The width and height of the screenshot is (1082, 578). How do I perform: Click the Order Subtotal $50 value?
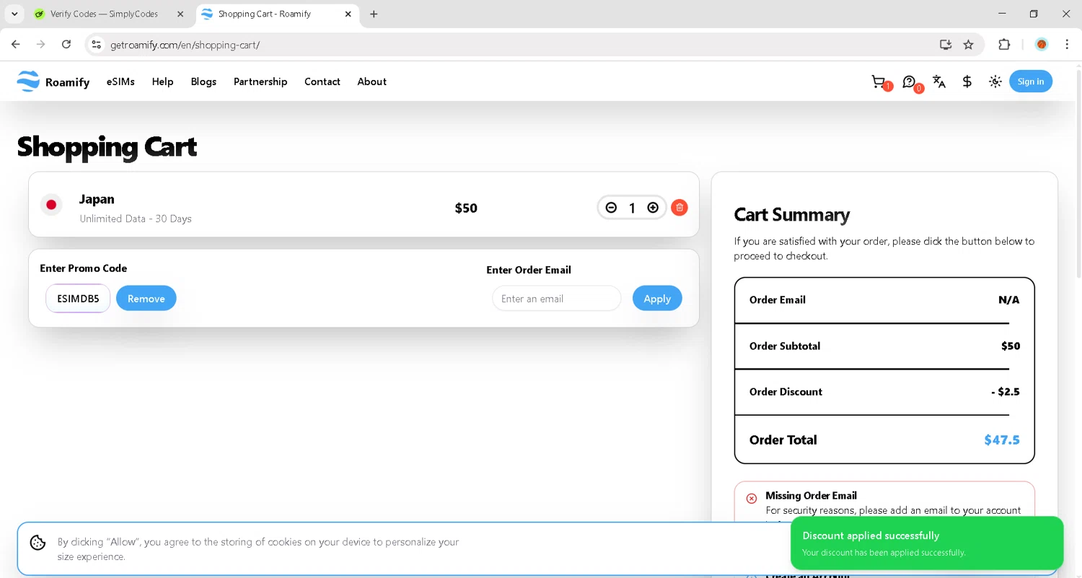point(1011,346)
